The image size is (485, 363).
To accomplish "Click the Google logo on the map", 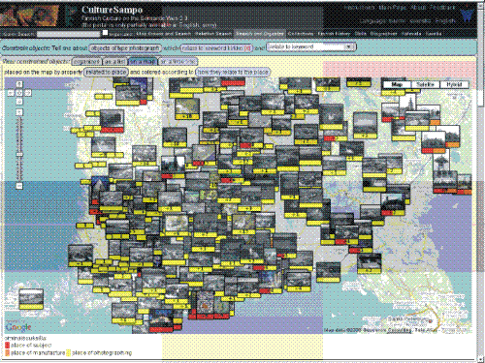I will click(x=18, y=327).
